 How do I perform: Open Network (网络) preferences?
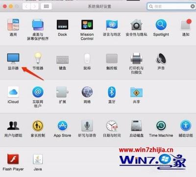[87, 92]
